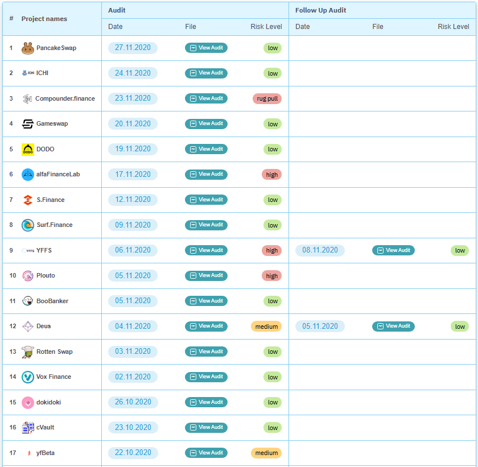Click the Audit section Risk Level header
Viewport: 478px width, 467px height.
coord(266,27)
